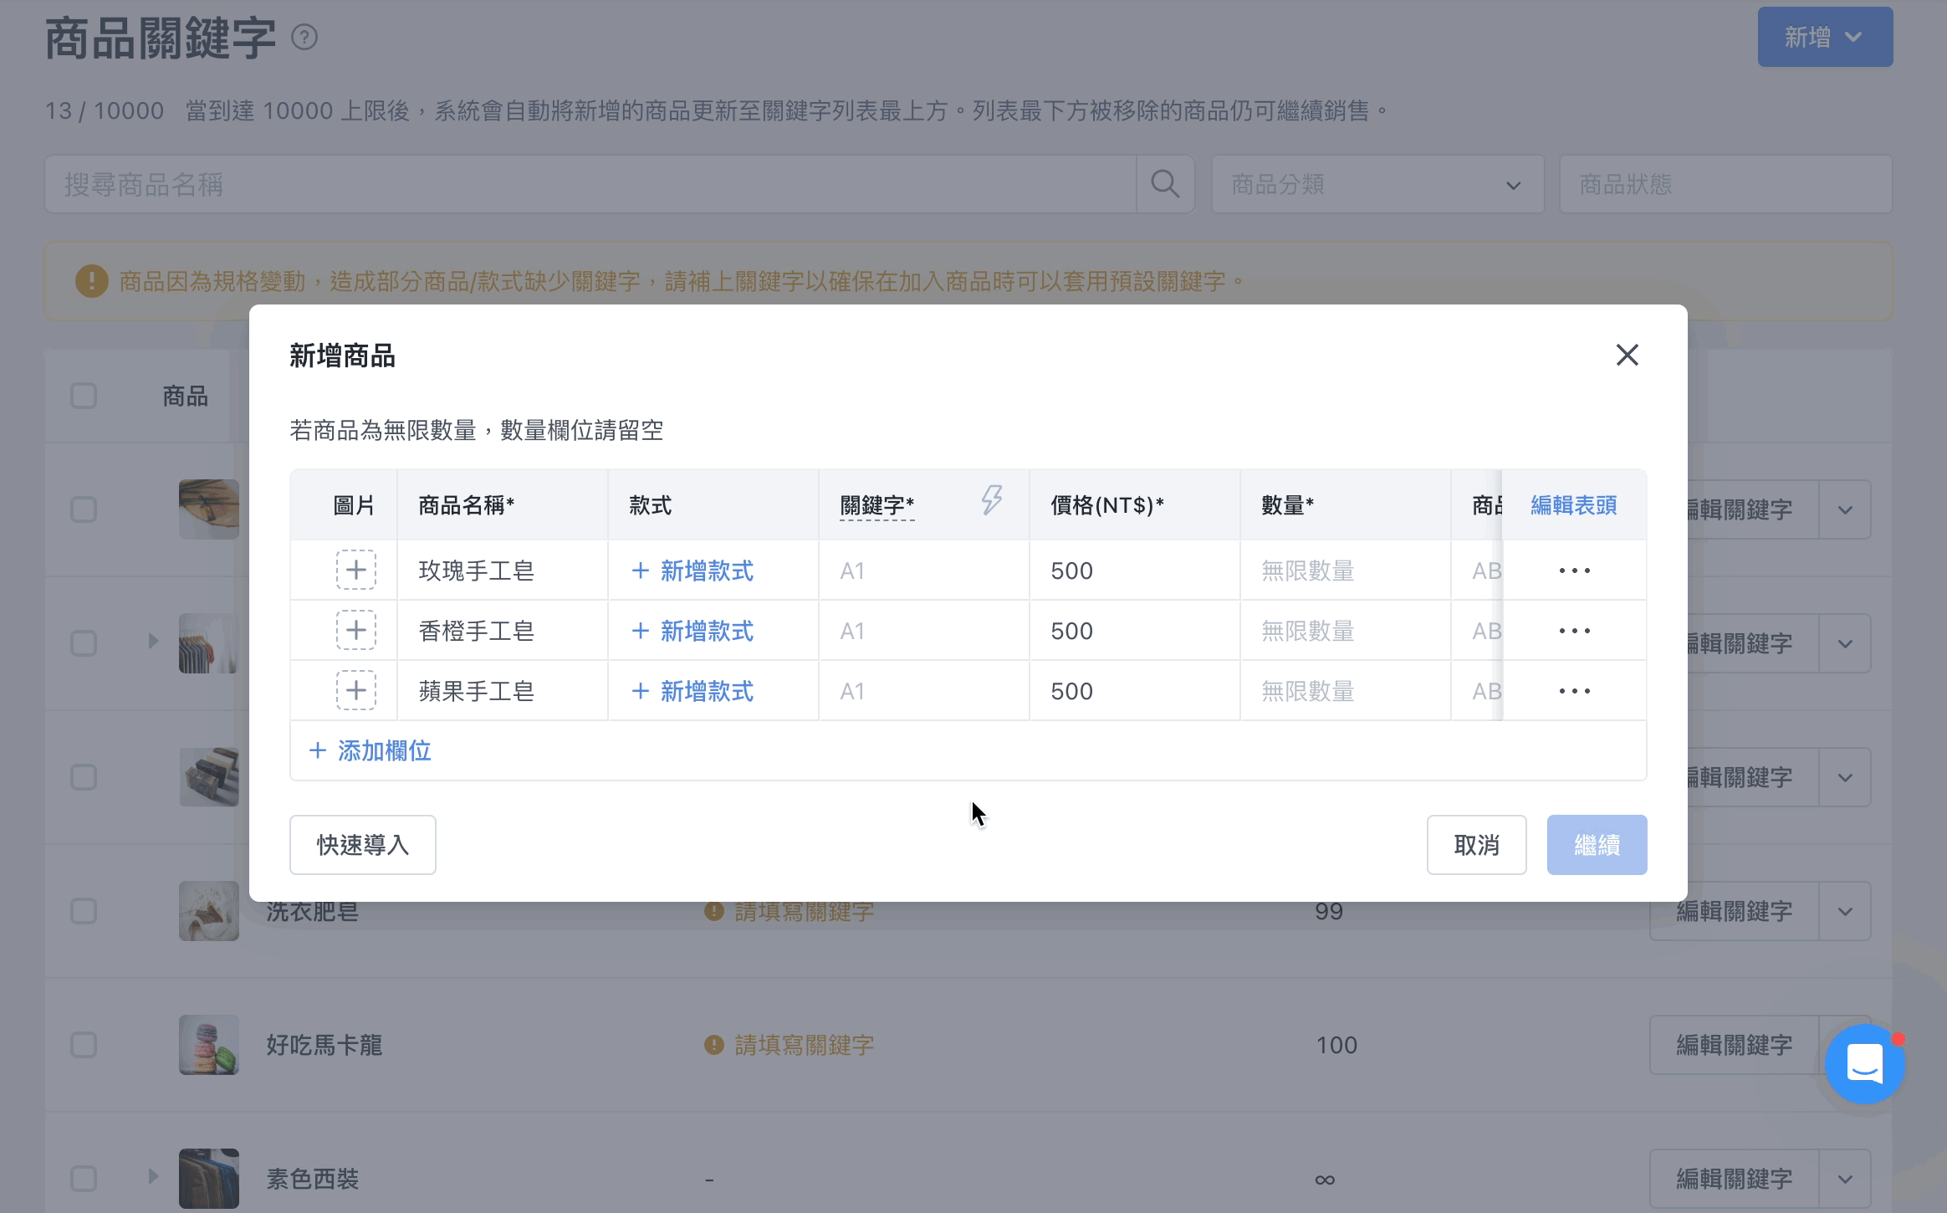Click the help icon next to 商品關鍵字
This screenshot has width=1947, height=1213.
coord(304,38)
